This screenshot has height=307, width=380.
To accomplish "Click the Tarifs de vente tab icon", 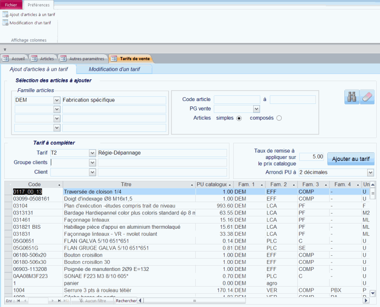I will pos(113,58).
